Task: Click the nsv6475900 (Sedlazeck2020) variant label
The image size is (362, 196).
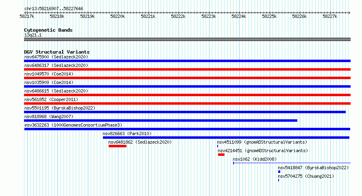Action: [x=56, y=57]
